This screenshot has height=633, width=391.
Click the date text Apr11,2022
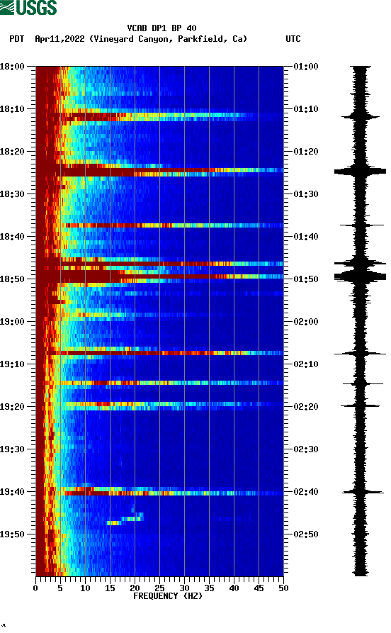pyautogui.click(x=59, y=39)
